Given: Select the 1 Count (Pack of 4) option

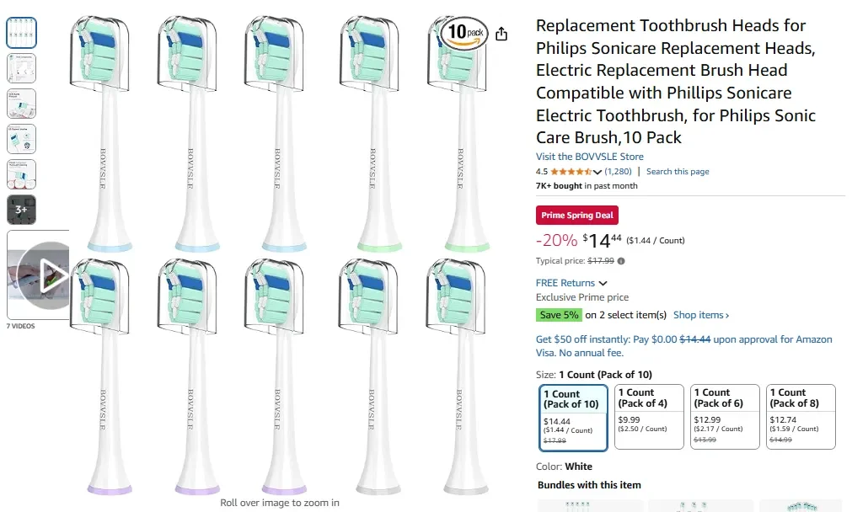Looking at the screenshot, I should tap(649, 415).
